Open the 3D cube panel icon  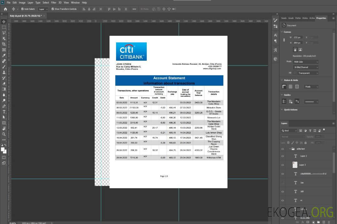click(x=276, y=59)
